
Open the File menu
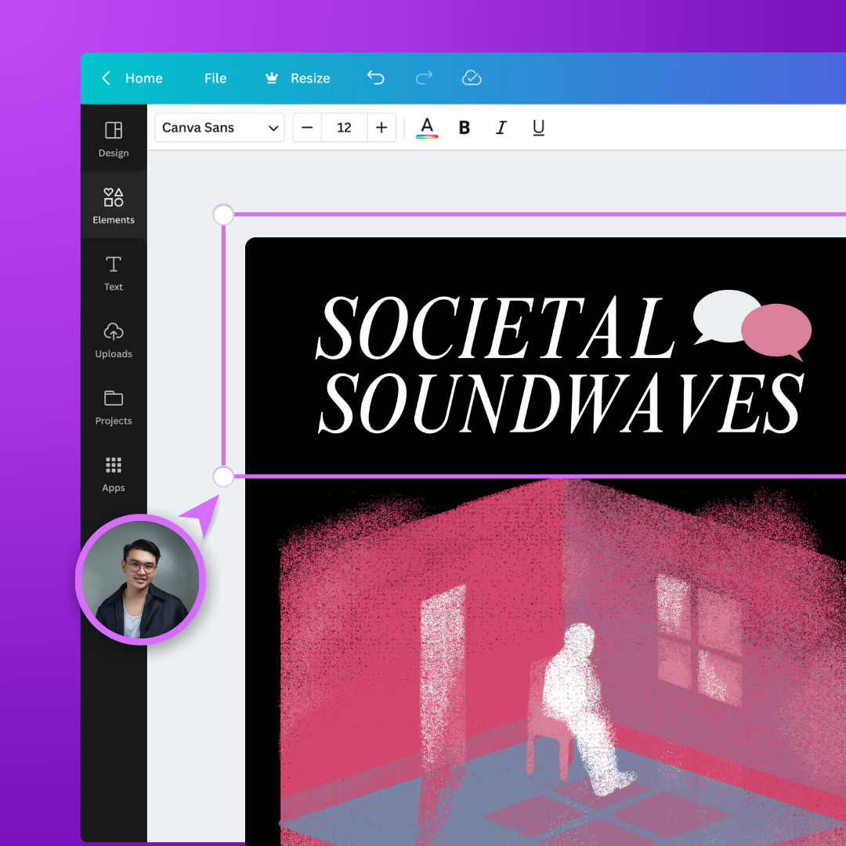coord(215,78)
